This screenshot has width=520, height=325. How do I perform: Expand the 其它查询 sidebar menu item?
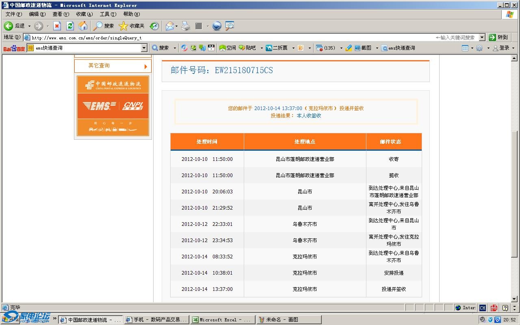click(x=113, y=66)
